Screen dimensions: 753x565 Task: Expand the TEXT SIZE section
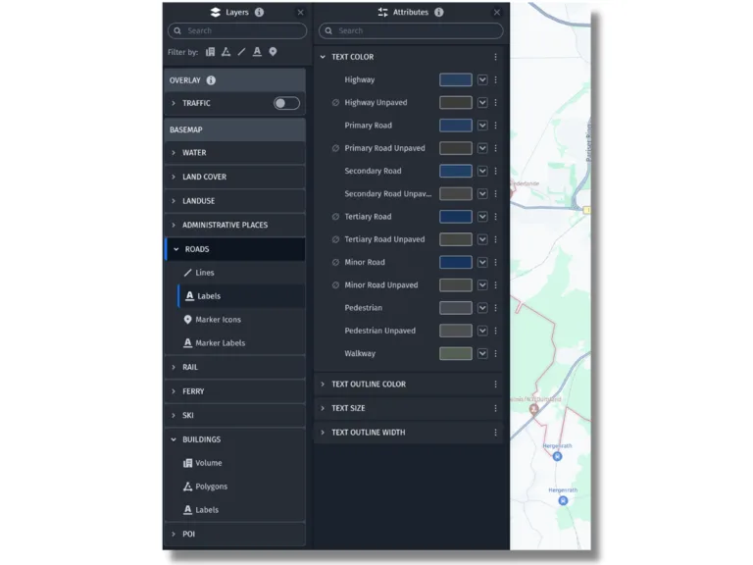click(x=323, y=408)
